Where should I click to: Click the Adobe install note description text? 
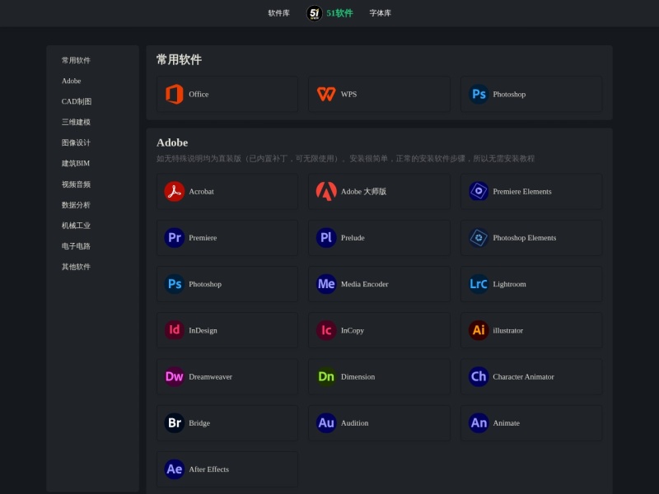345,158
